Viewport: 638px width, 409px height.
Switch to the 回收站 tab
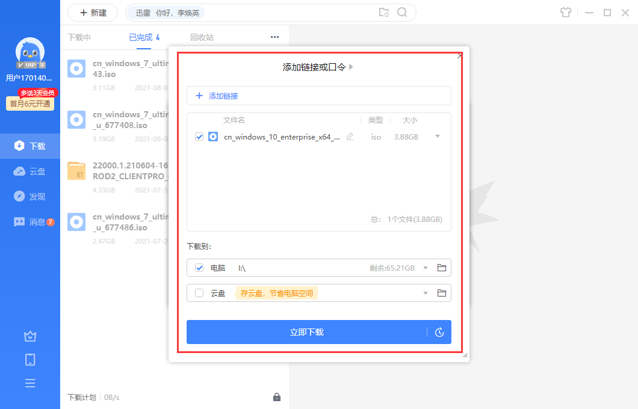tap(202, 37)
